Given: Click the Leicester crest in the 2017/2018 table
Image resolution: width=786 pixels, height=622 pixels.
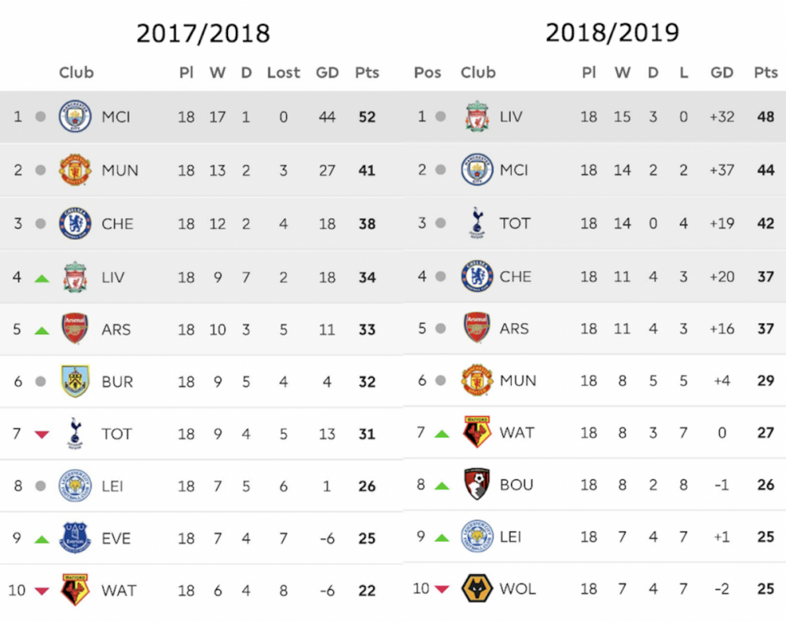Looking at the screenshot, I should pyautogui.click(x=75, y=486).
